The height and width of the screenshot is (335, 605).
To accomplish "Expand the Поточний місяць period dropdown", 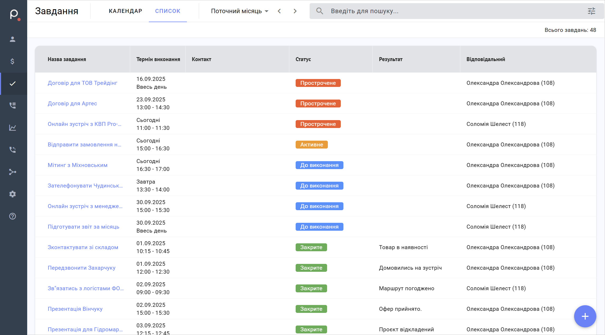I will tap(239, 11).
